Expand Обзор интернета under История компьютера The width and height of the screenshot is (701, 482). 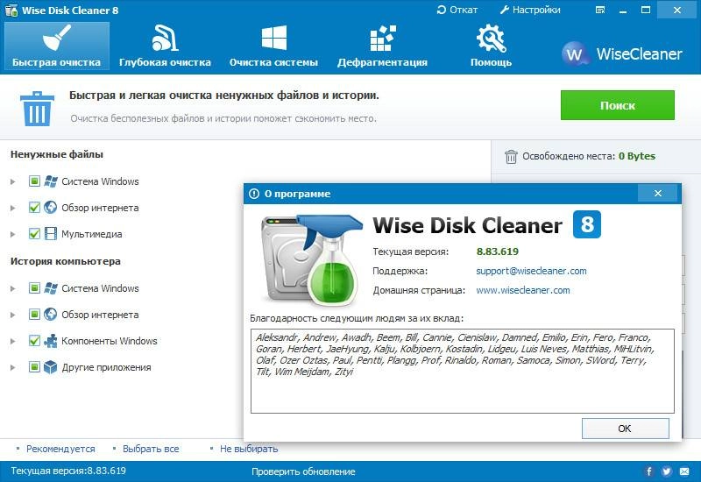(13, 315)
